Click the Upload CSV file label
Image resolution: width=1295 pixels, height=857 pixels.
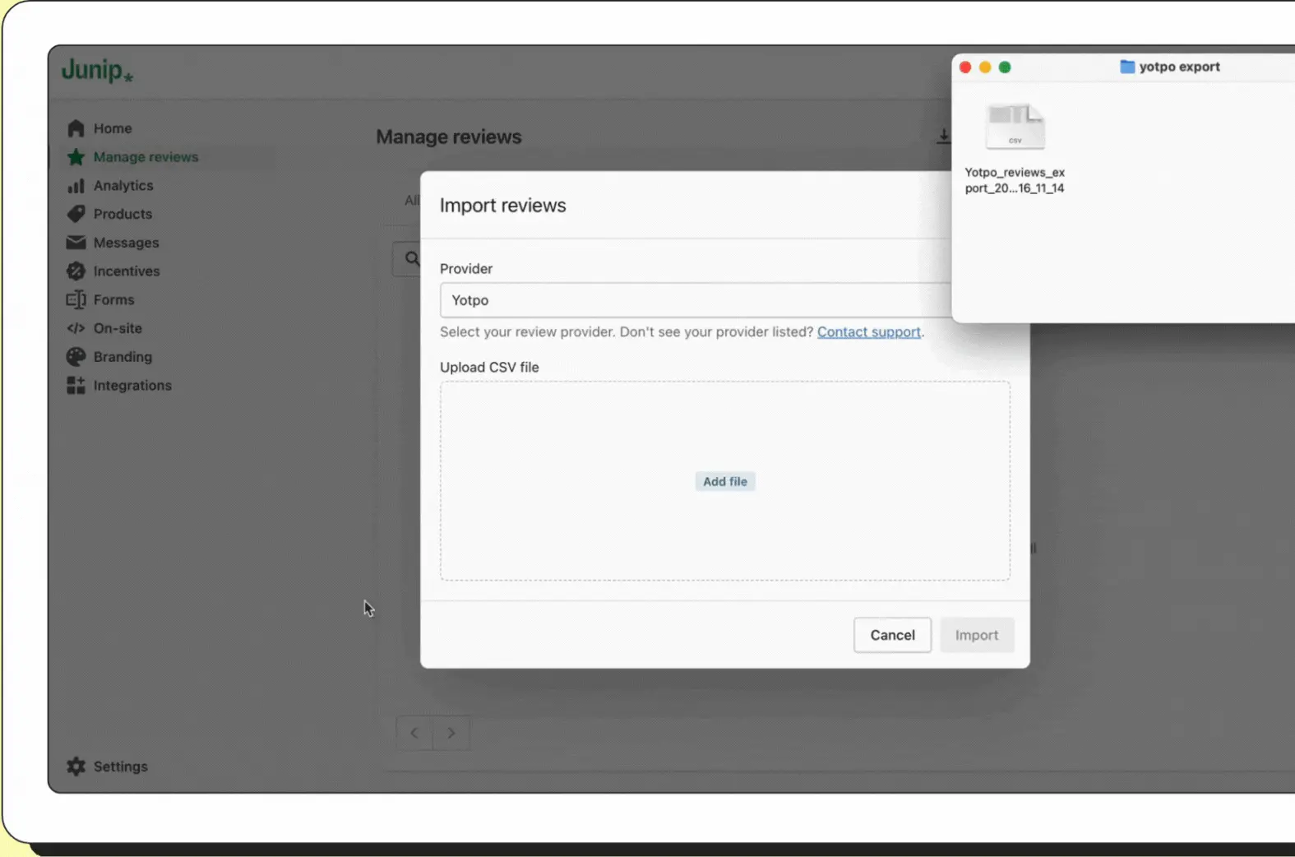click(x=489, y=368)
